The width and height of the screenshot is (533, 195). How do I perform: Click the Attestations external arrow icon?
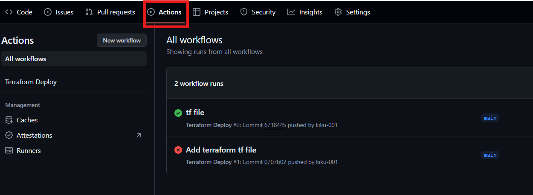tap(139, 135)
